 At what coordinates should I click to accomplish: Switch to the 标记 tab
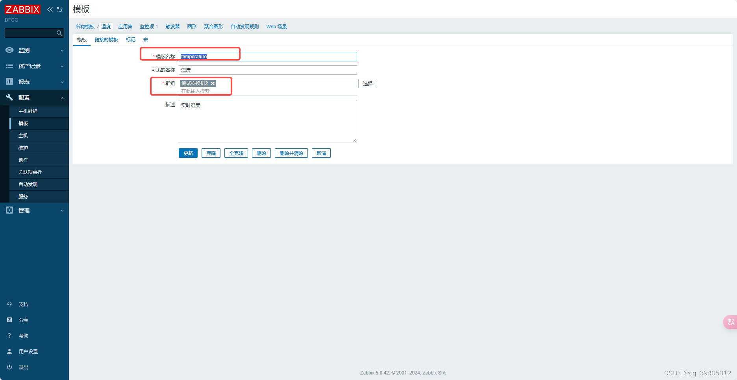[x=131, y=40]
